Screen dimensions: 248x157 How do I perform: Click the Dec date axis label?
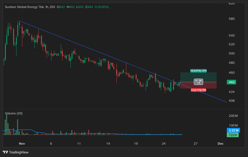point(220,144)
